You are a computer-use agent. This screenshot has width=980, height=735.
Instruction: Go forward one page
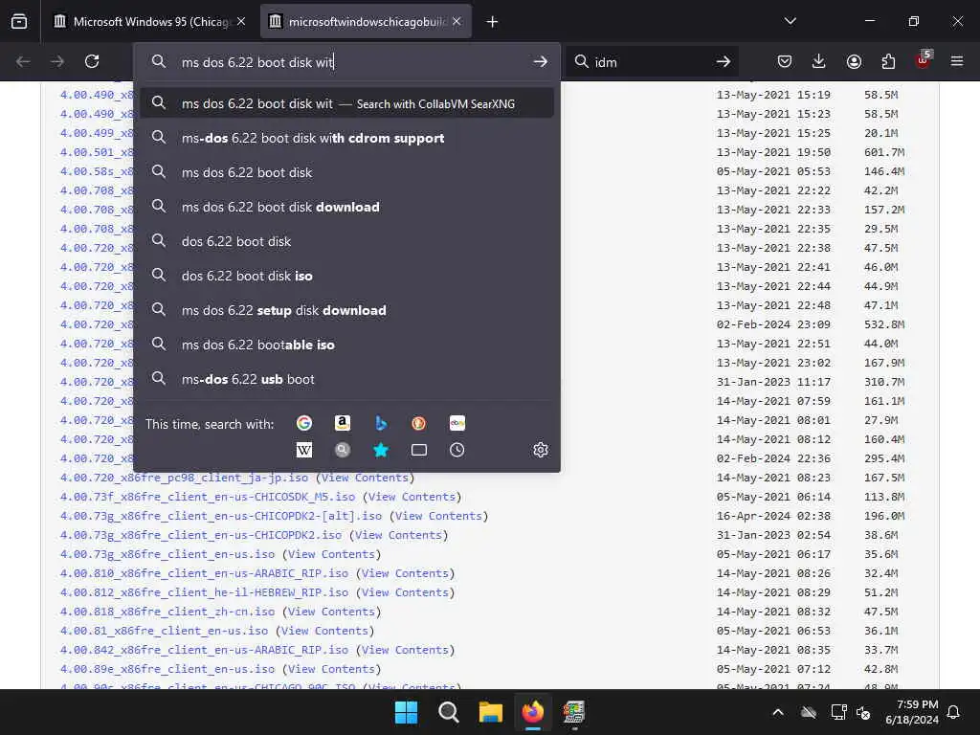pos(57,61)
